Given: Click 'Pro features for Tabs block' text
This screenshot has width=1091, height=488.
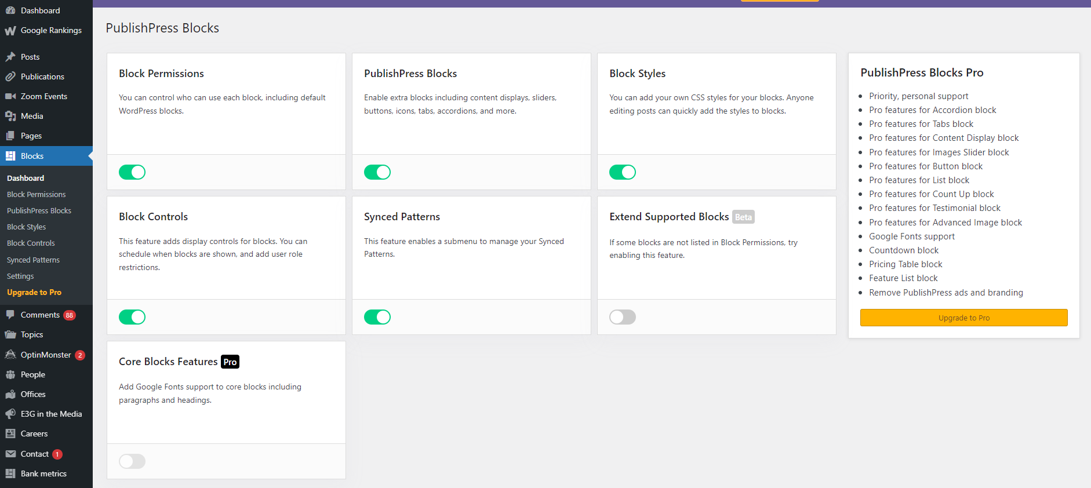Looking at the screenshot, I should (x=921, y=124).
